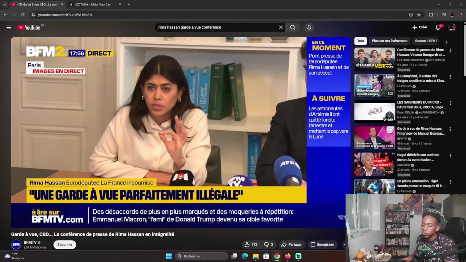This screenshot has width=466, height=262.
Task: Open the Disneyland Reine des Neiges video thumbnail
Action: [375, 85]
